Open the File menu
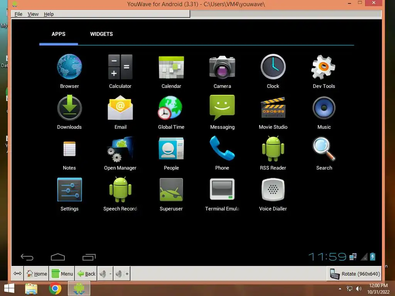 pyautogui.click(x=19, y=14)
